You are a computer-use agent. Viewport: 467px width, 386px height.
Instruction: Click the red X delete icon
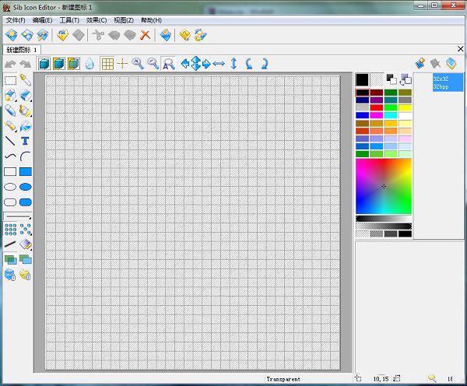click(x=145, y=35)
